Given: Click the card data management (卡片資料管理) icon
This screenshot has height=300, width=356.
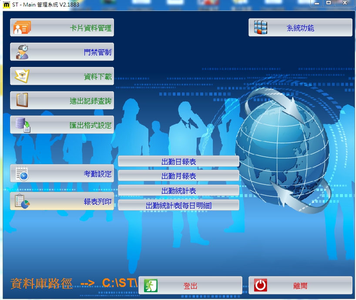Looking at the screenshot, I should click(x=22, y=28).
